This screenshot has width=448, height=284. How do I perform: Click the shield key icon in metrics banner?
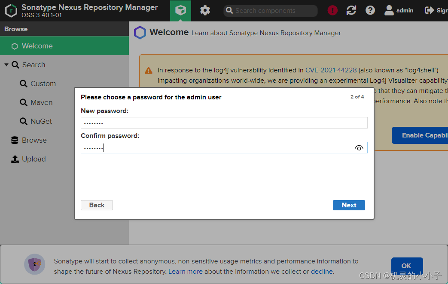(x=34, y=264)
